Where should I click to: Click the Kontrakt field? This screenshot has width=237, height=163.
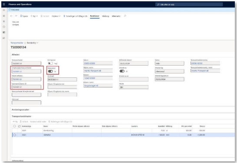click(x=62, y=79)
